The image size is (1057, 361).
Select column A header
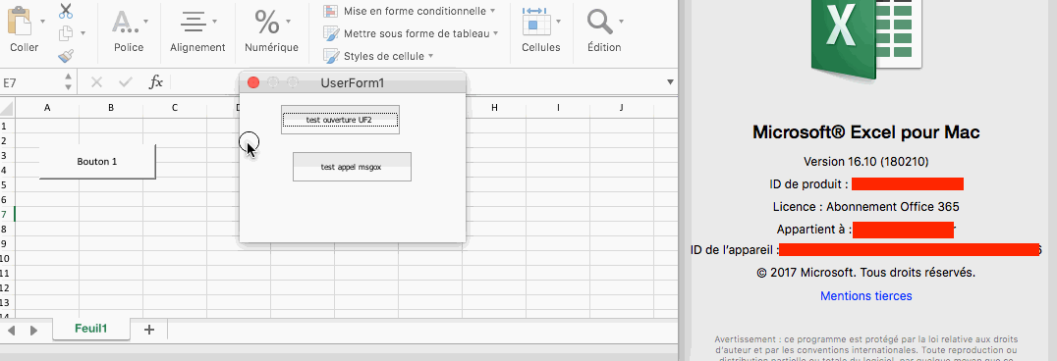[x=47, y=108]
